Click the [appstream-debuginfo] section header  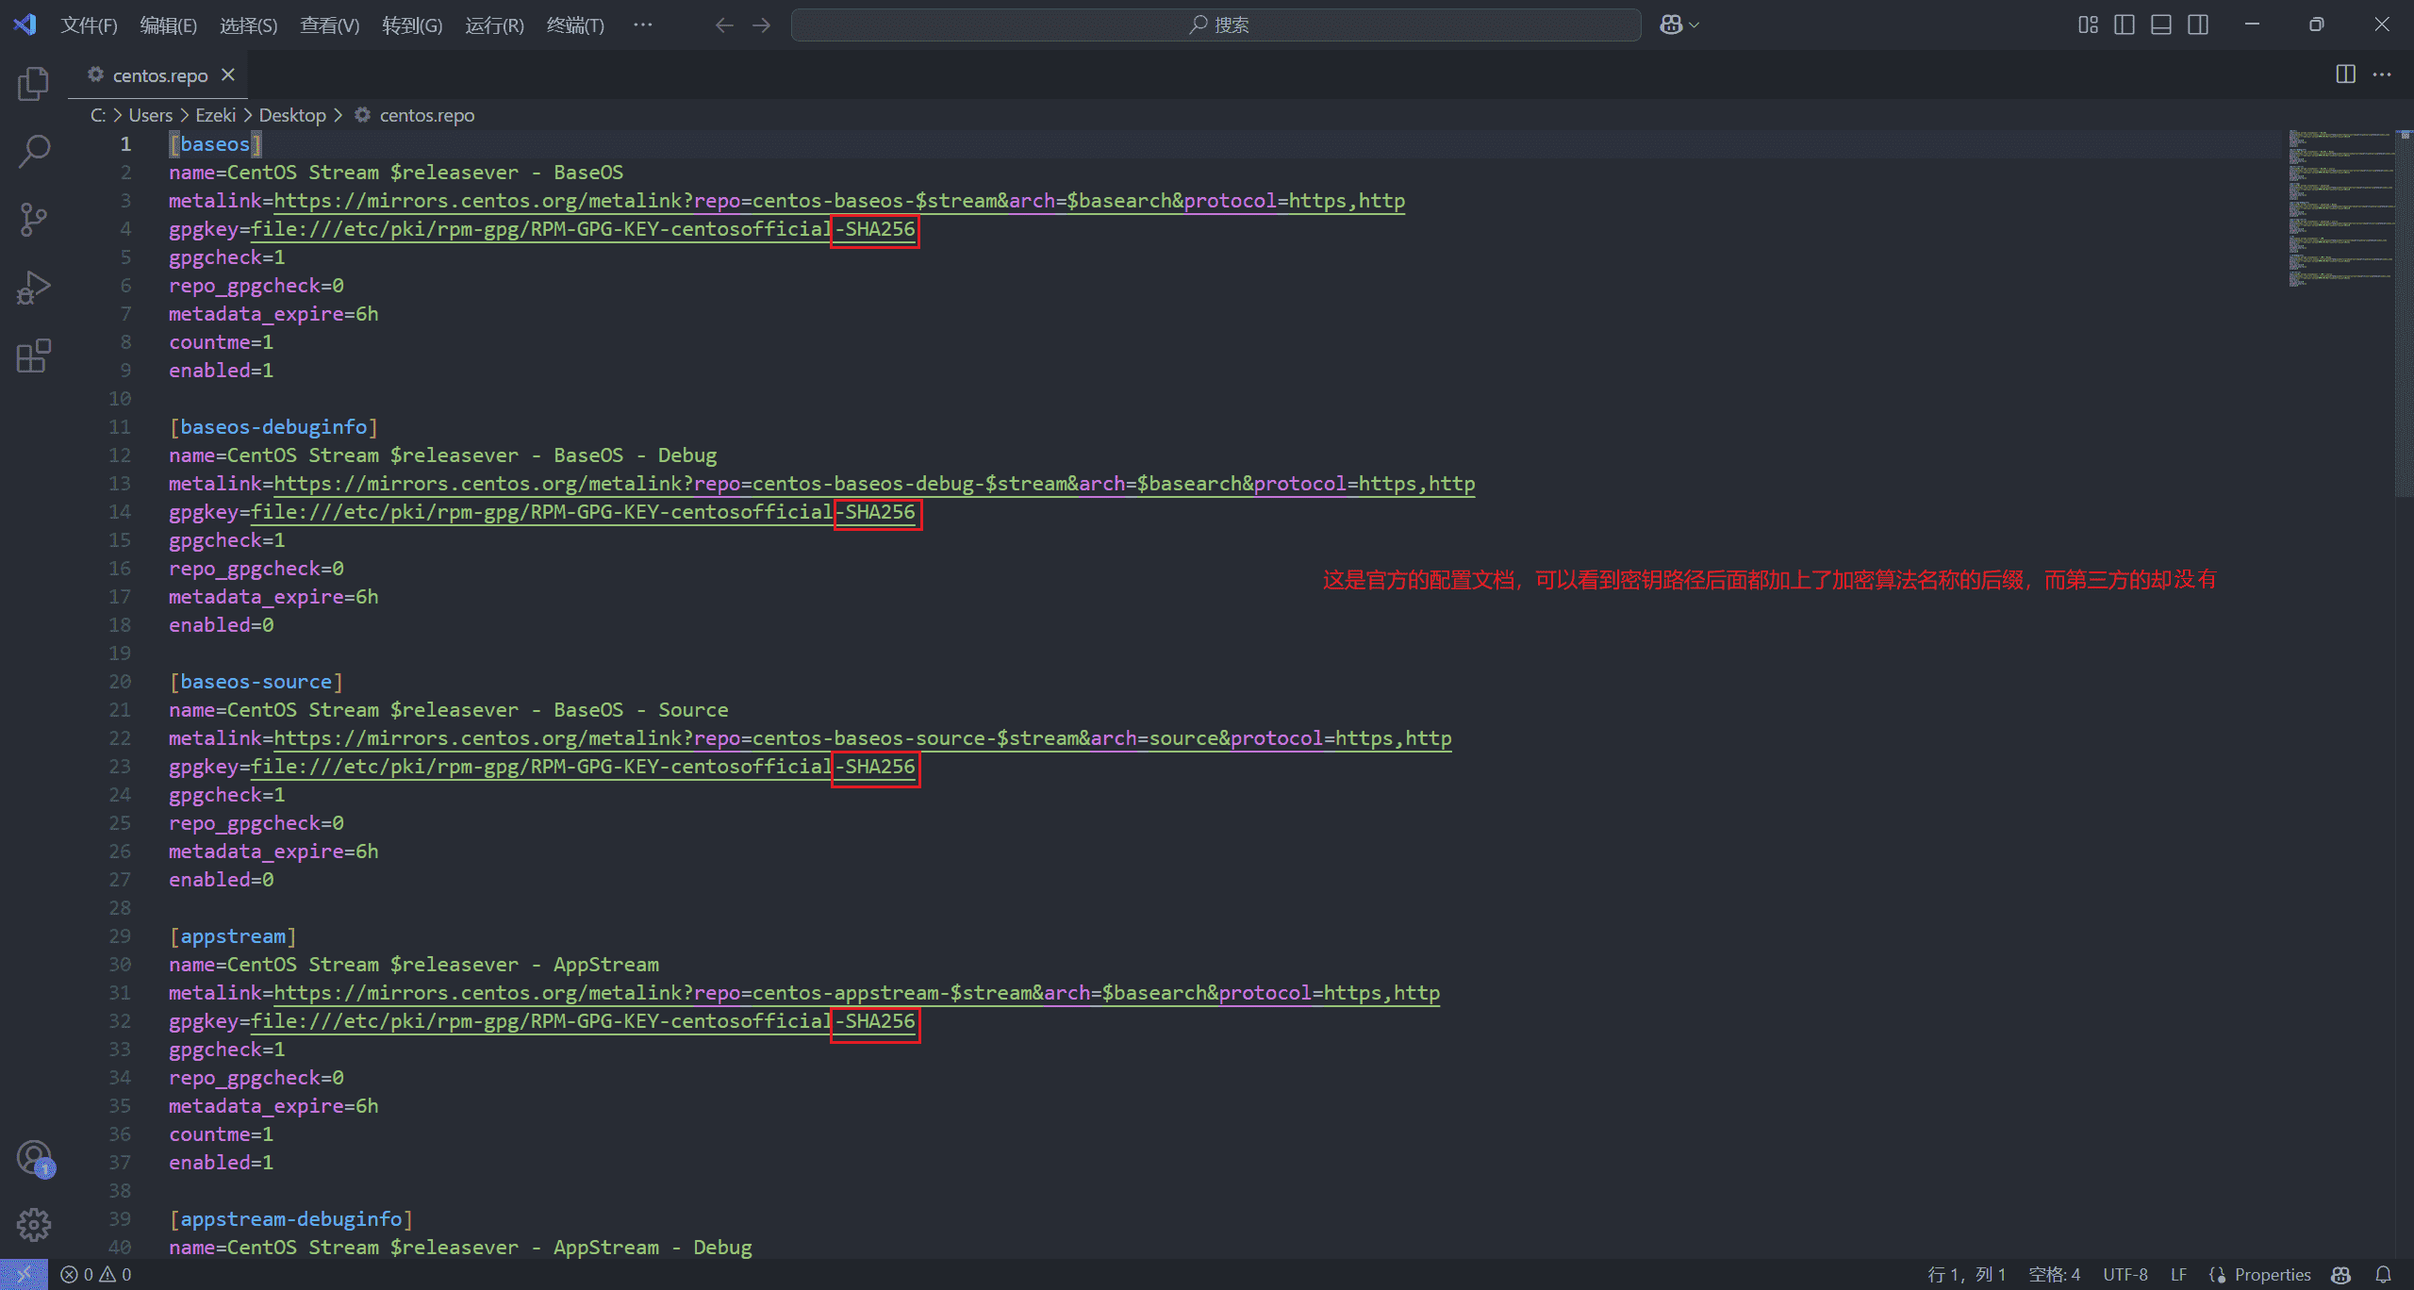coord(291,1219)
